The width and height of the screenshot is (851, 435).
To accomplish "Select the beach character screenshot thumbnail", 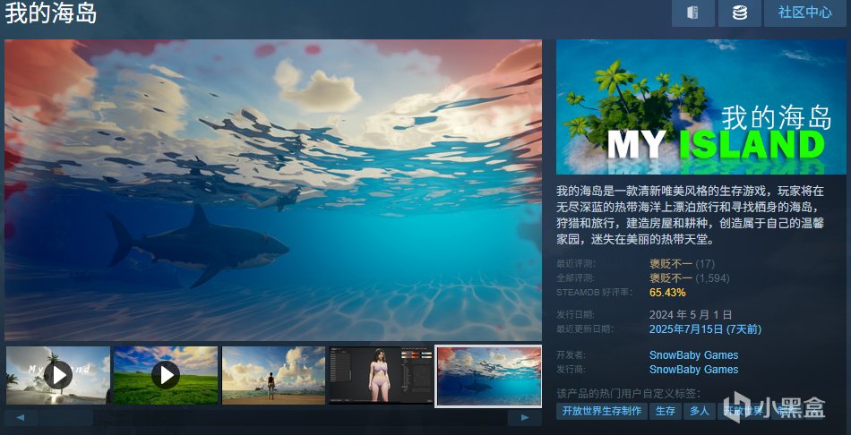I will tap(273, 375).
